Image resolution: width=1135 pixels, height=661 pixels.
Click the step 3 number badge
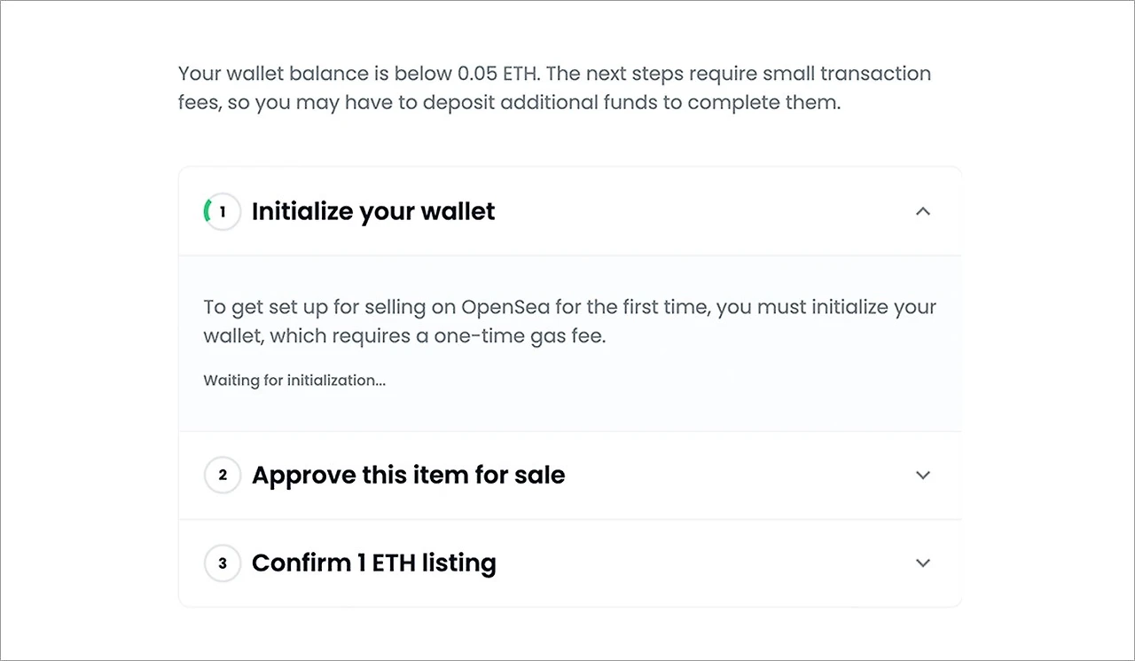click(x=223, y=563)
